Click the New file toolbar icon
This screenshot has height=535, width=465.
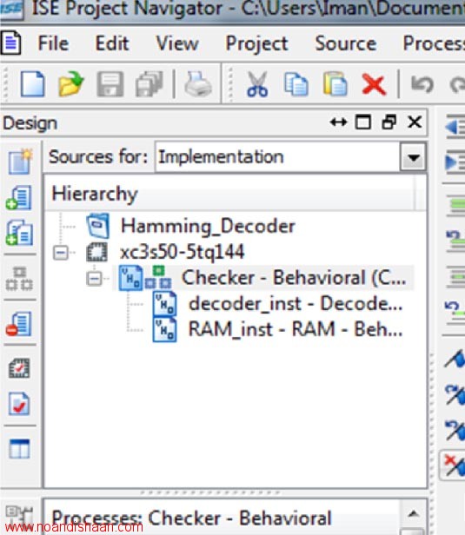[32, 84]
